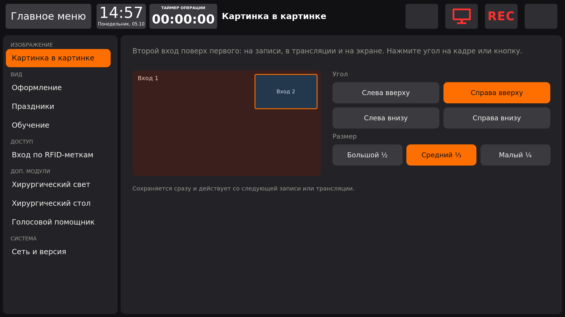565x317 pixels.
Task: Click the ДОП. МОДУЛИ sidebar header
Action: [x=30, y=171]
